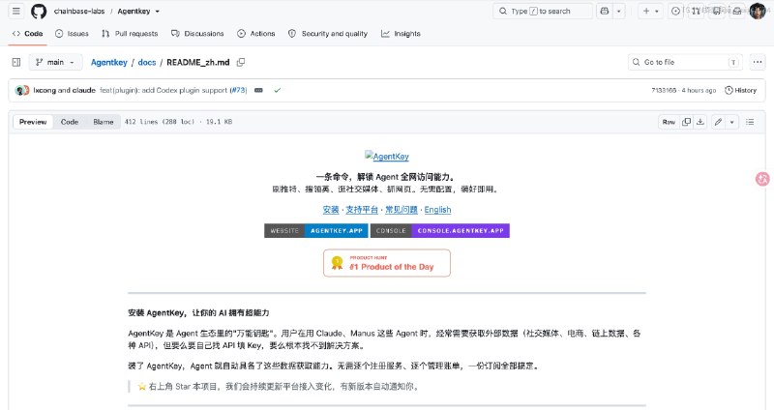
Task: Expand the repository switcher arrow next to Agentkey
Action: 158,11
